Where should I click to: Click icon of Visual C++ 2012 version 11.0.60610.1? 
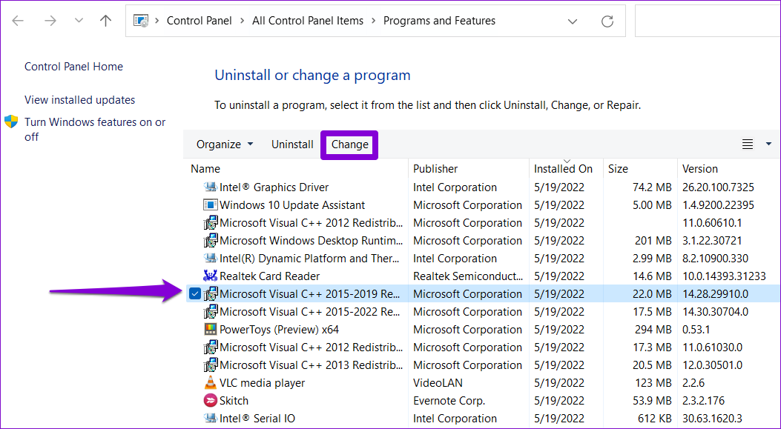coord(211,223)
